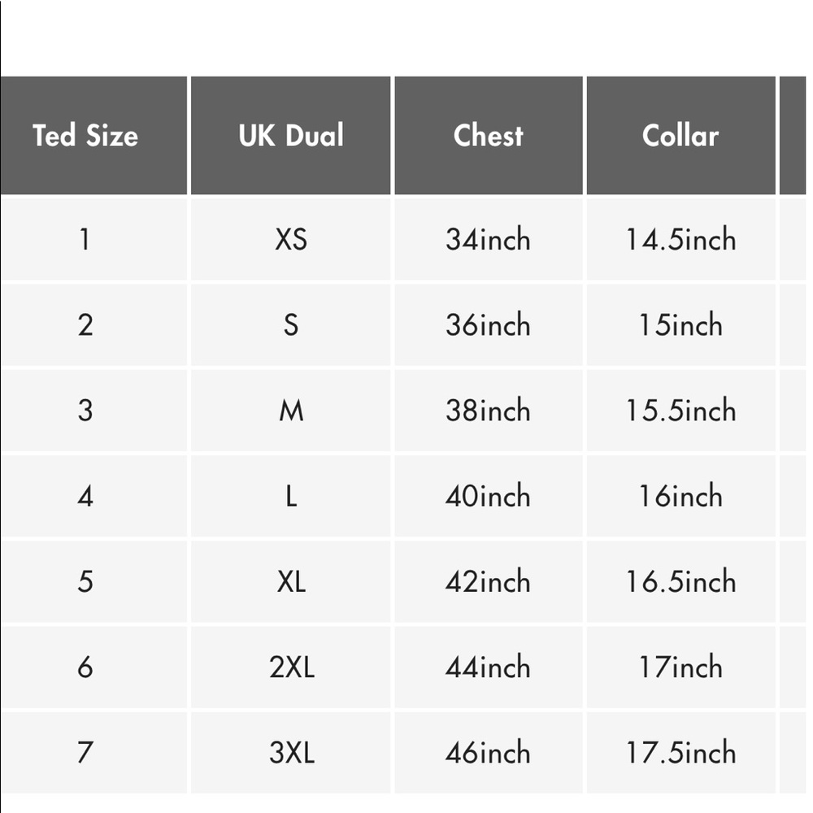Screen dimensions: 813x813
Task: Click the XL size cell
Action: (291, 581)
